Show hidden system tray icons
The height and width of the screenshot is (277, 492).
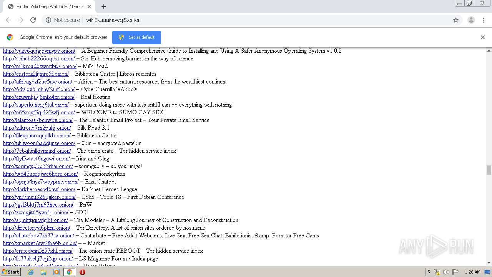[x=429, y=272]
